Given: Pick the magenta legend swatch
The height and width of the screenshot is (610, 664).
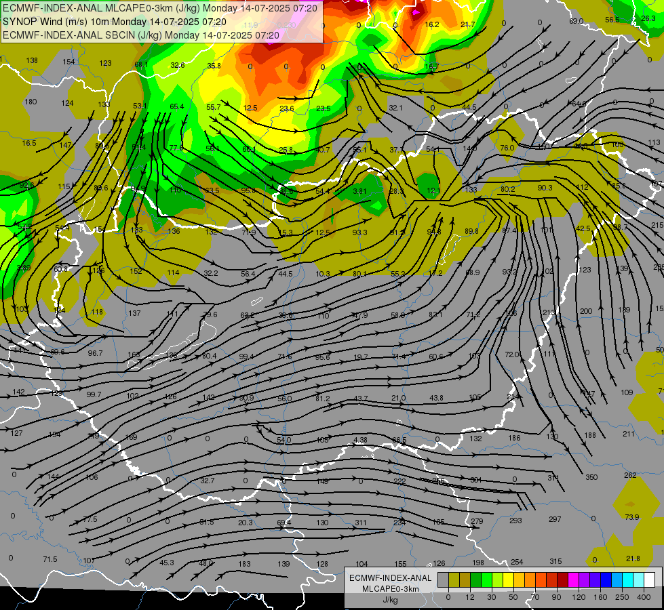Looking at the screenshot, I should tap(573, 580).
